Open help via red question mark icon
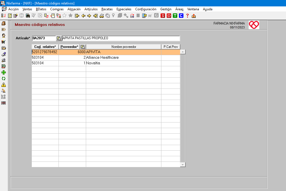Viewport: 286px width, 191px height. 187,16
